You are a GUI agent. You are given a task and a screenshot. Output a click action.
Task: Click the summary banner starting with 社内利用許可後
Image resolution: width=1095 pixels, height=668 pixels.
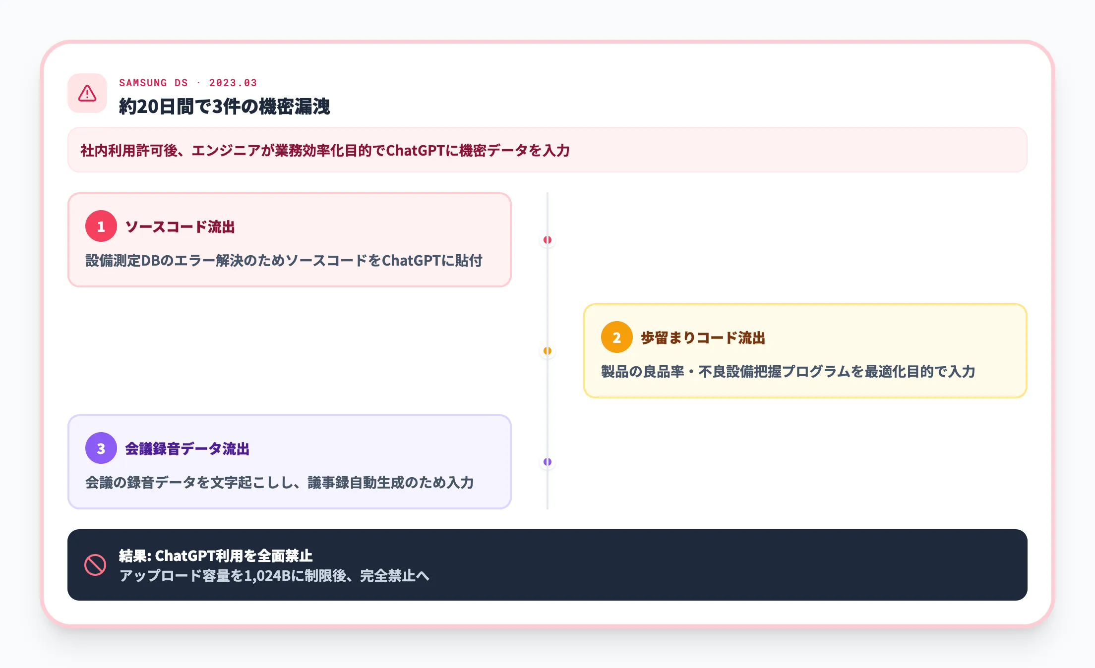tap(547, 150)
